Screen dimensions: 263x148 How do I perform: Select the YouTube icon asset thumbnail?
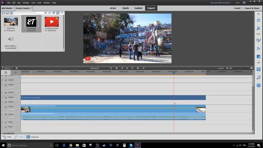tap(52, 22)
